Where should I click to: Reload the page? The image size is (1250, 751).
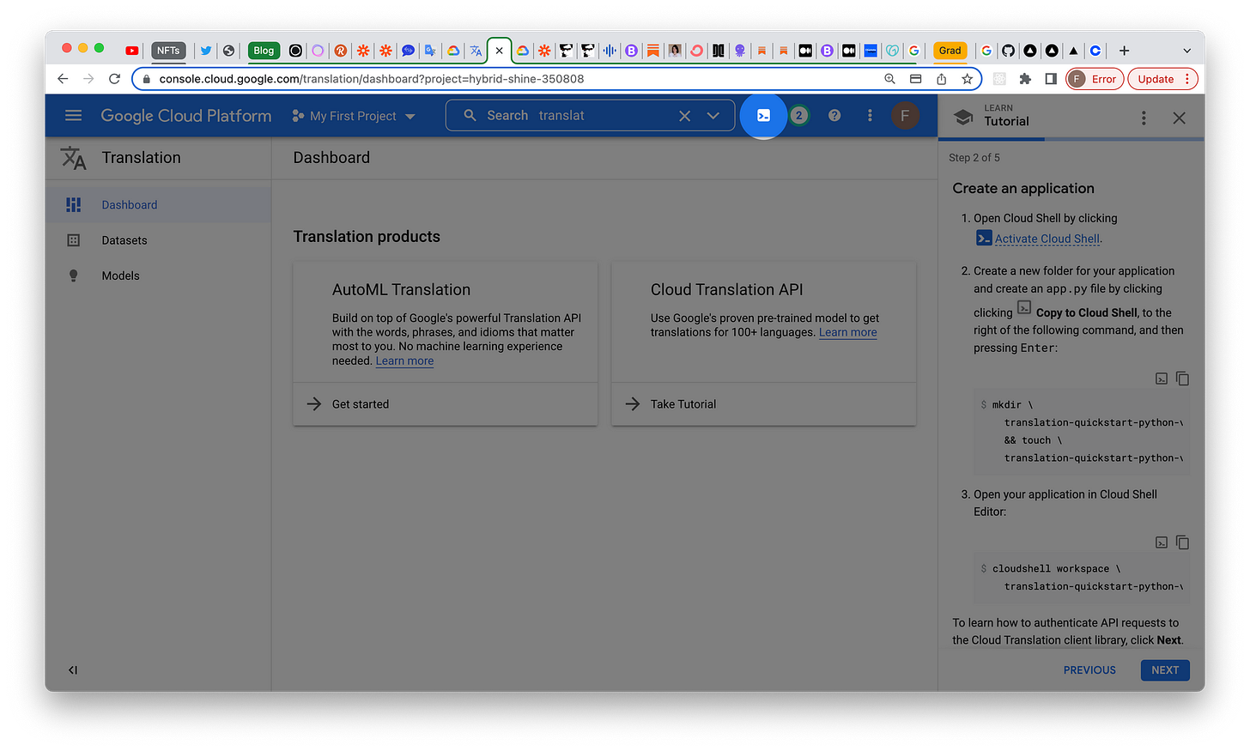click(x=114, y=79)
